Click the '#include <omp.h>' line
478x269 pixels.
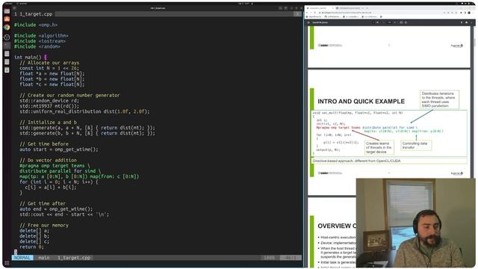pyautogui.click(x=36, y=25)
